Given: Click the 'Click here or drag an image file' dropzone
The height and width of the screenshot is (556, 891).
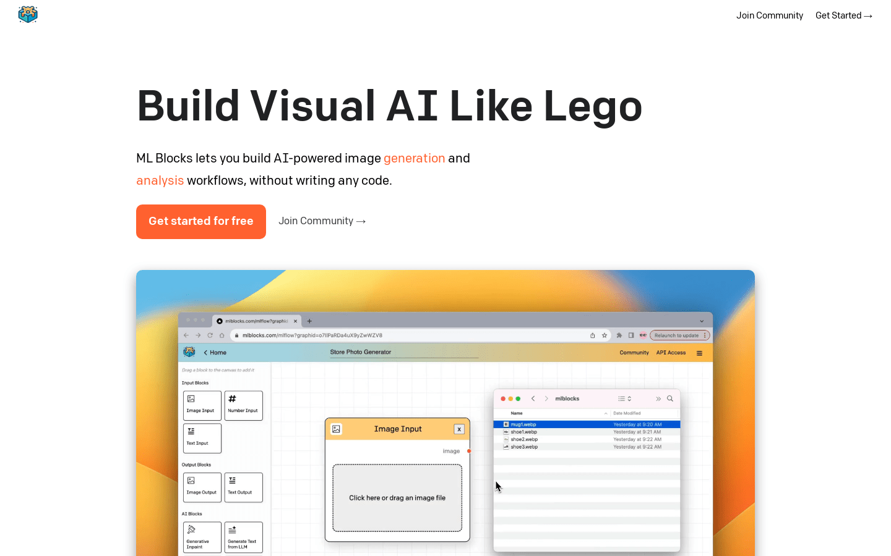Looking at the screenshot, I should click(397, 498).
